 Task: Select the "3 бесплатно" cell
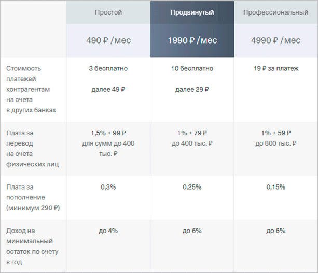point(108,68)
